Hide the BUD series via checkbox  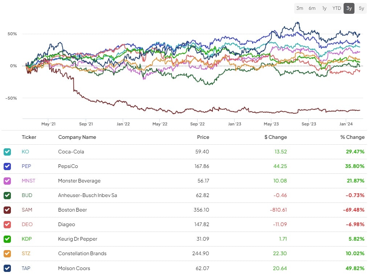click(7, 195)
